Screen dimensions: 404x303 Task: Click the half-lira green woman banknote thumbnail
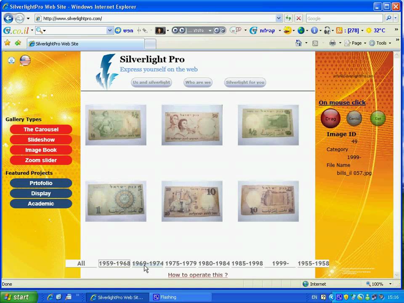[x=116, y=125]
